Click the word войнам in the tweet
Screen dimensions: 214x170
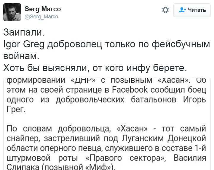point(25,56)
